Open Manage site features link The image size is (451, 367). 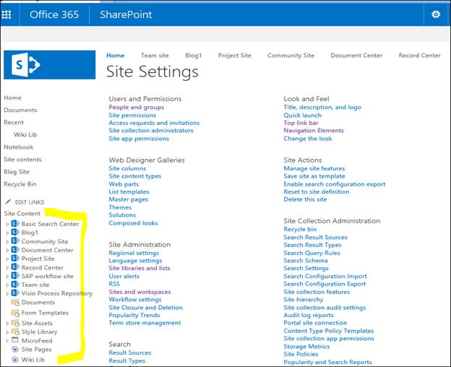point(314,168)
